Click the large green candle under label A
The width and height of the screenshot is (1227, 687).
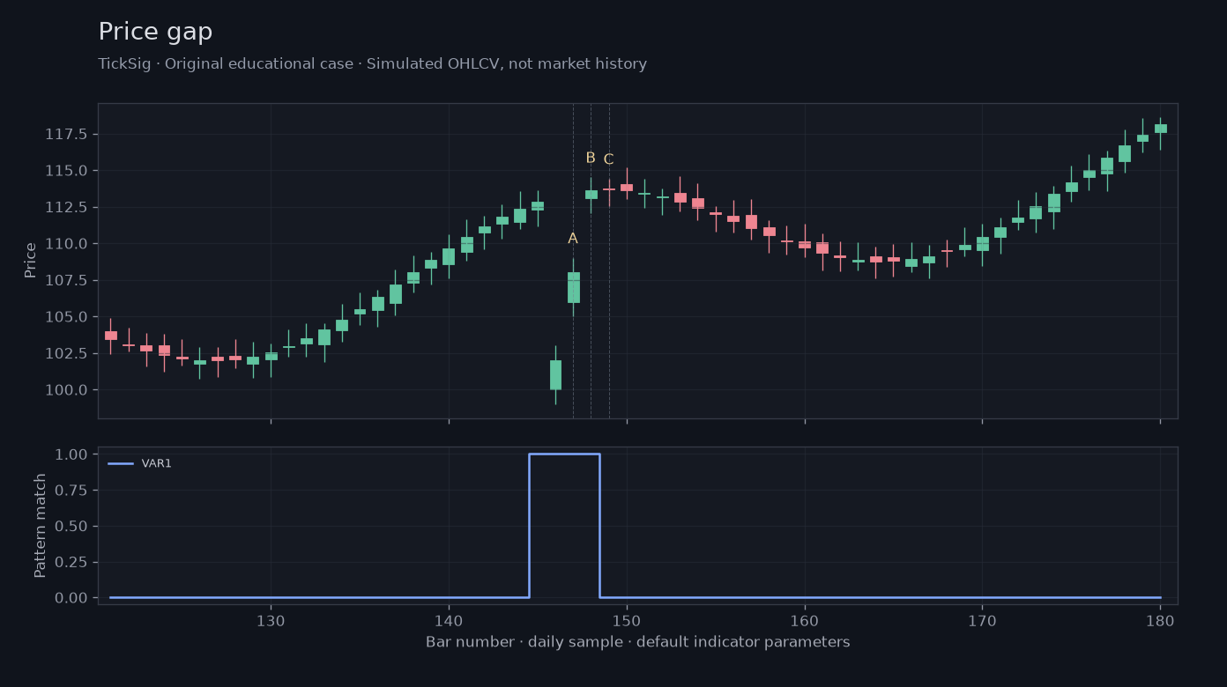[x=573, y=287]
